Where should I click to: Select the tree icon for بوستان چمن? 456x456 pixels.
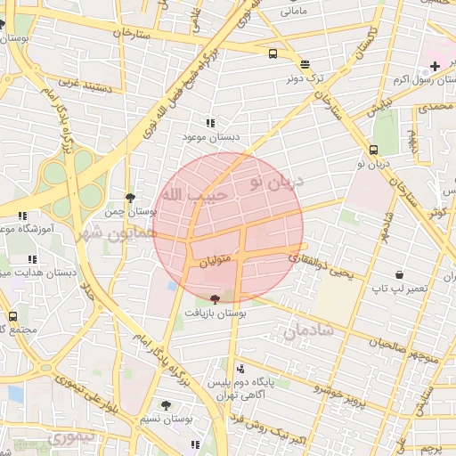[x=130, y=198]
